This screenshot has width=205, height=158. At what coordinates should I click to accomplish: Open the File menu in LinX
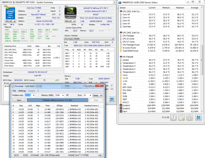(x=14, y=91)
